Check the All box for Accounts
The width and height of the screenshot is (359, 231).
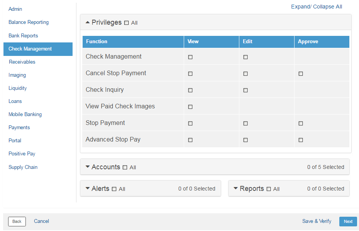pos(124,167)
